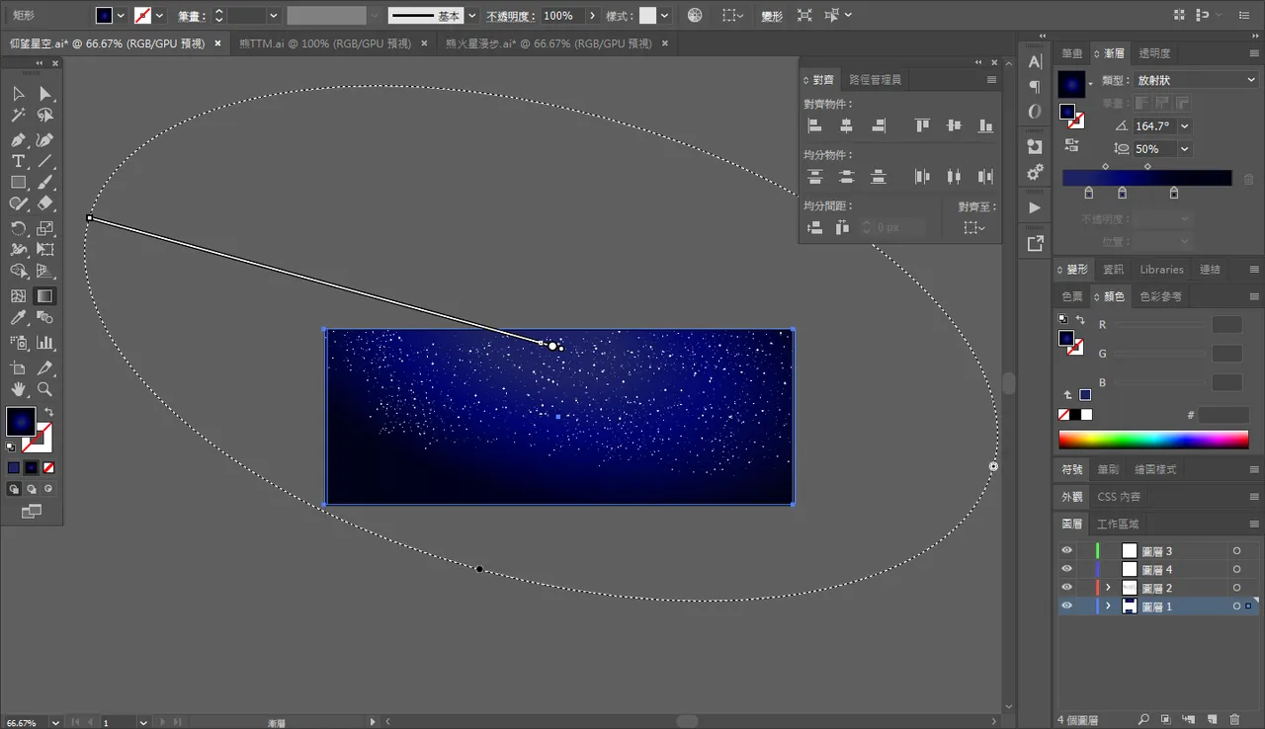Click the delete layer trash icon

pyautogui.click(x=1235, y=720)
